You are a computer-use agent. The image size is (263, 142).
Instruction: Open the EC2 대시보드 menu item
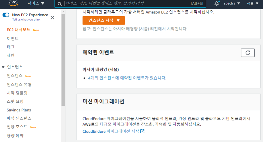tap(19, 30)
